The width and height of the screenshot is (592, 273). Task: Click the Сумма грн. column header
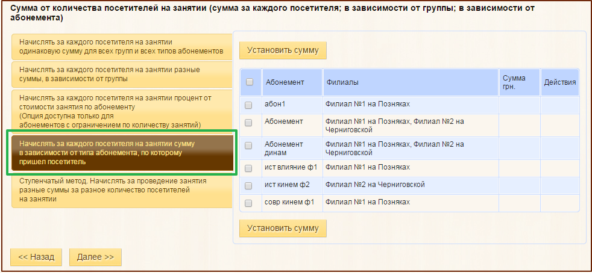point(520,82)
